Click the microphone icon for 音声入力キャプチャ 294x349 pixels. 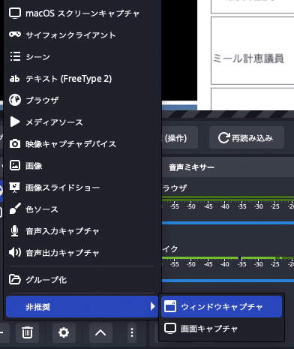pyautogui.click(x=15, y=231)
